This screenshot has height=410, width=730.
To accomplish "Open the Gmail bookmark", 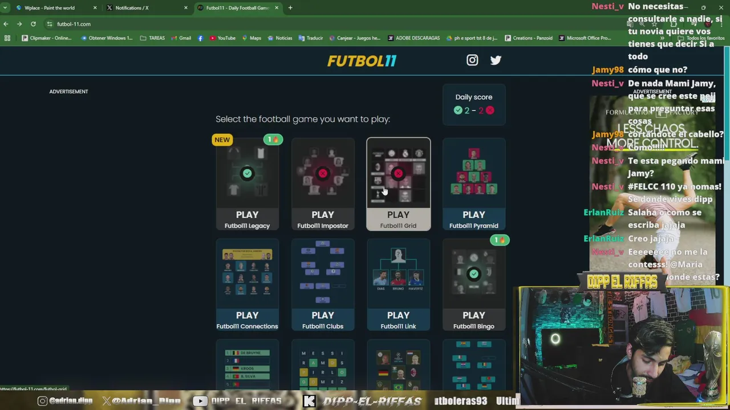I will click(181, 38).
